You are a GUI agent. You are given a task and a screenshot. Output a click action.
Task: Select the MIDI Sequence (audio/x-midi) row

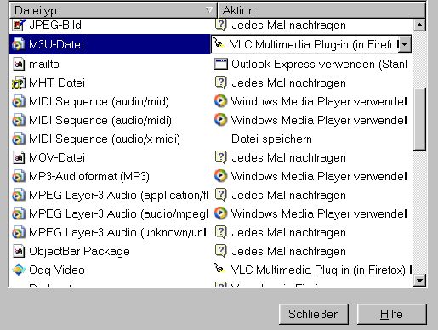click(211, 139)
